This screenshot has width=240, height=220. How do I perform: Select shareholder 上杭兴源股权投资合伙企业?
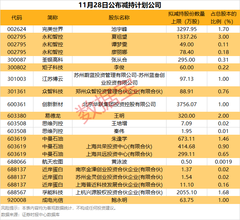click(119, 192)
